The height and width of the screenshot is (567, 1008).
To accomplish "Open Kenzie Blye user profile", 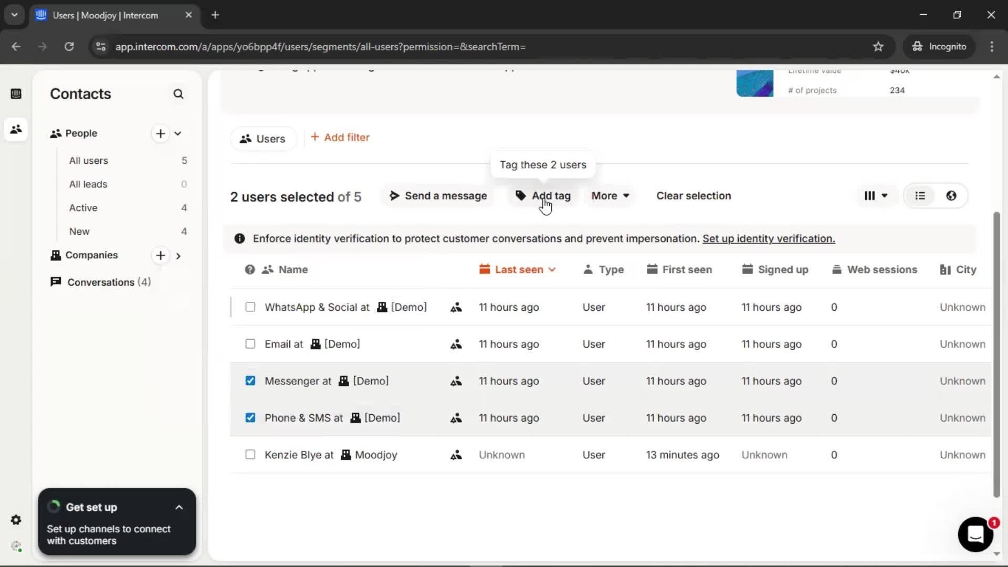I will (x=292, y=455).
